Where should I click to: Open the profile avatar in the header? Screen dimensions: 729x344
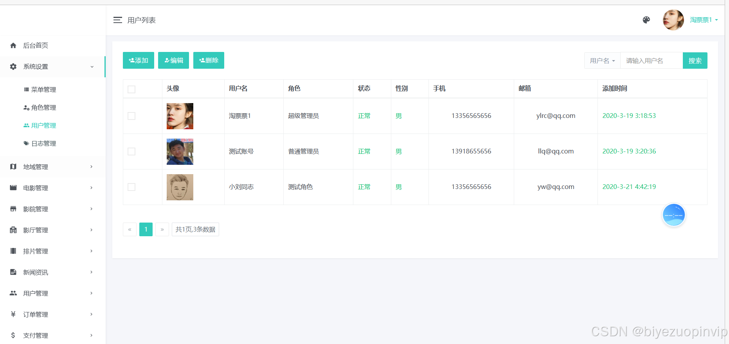[673, 20]
